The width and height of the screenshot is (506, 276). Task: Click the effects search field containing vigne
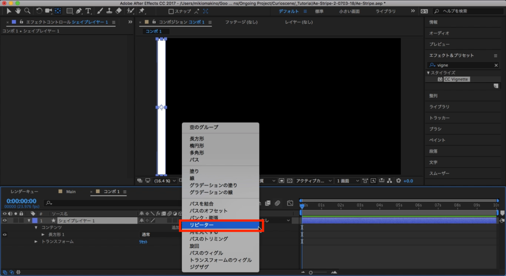pyautogui.click(x=463, y=65)
